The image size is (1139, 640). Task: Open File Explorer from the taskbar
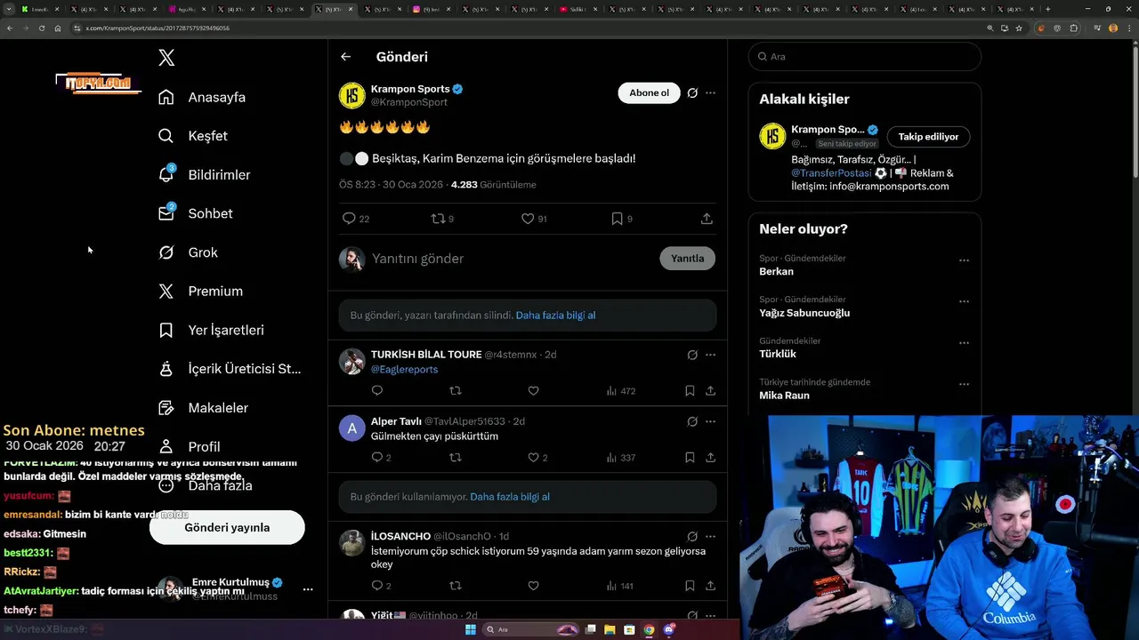(x=610, y=630)
